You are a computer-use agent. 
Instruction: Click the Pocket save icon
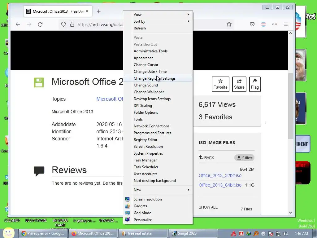coord(252,24)
